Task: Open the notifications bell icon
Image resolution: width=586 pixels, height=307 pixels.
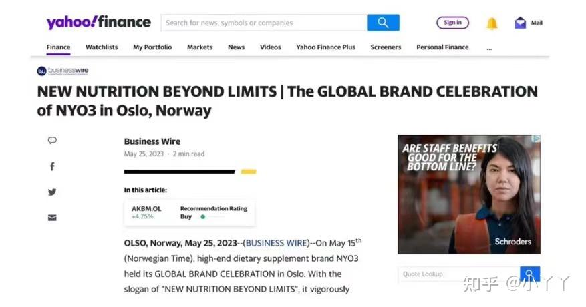Action: (x=492, y=23)
